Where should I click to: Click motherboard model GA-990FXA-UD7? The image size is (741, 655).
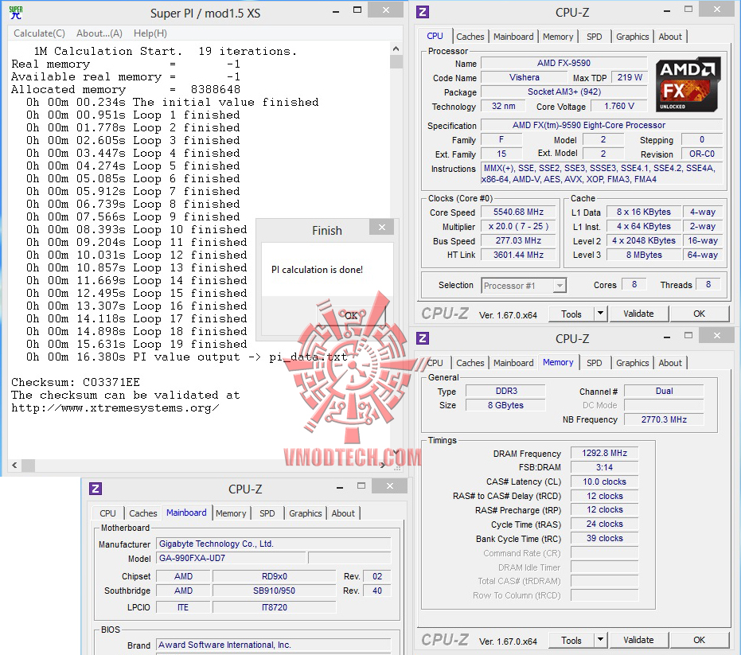click(231, 558)
